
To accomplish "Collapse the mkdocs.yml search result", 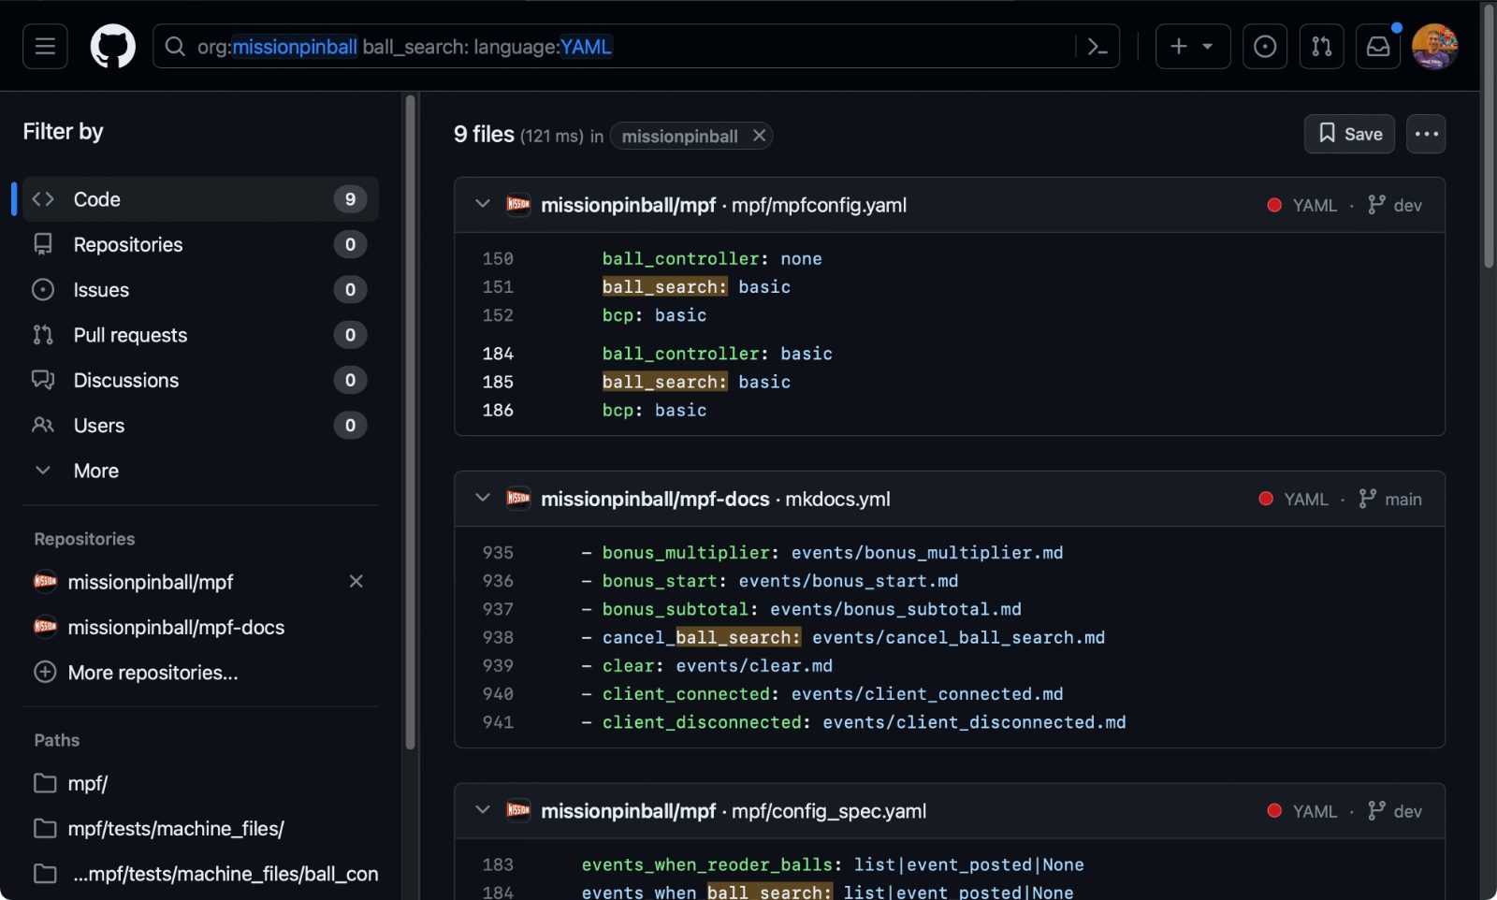I will pyautogui.click(x=483, y=498).
